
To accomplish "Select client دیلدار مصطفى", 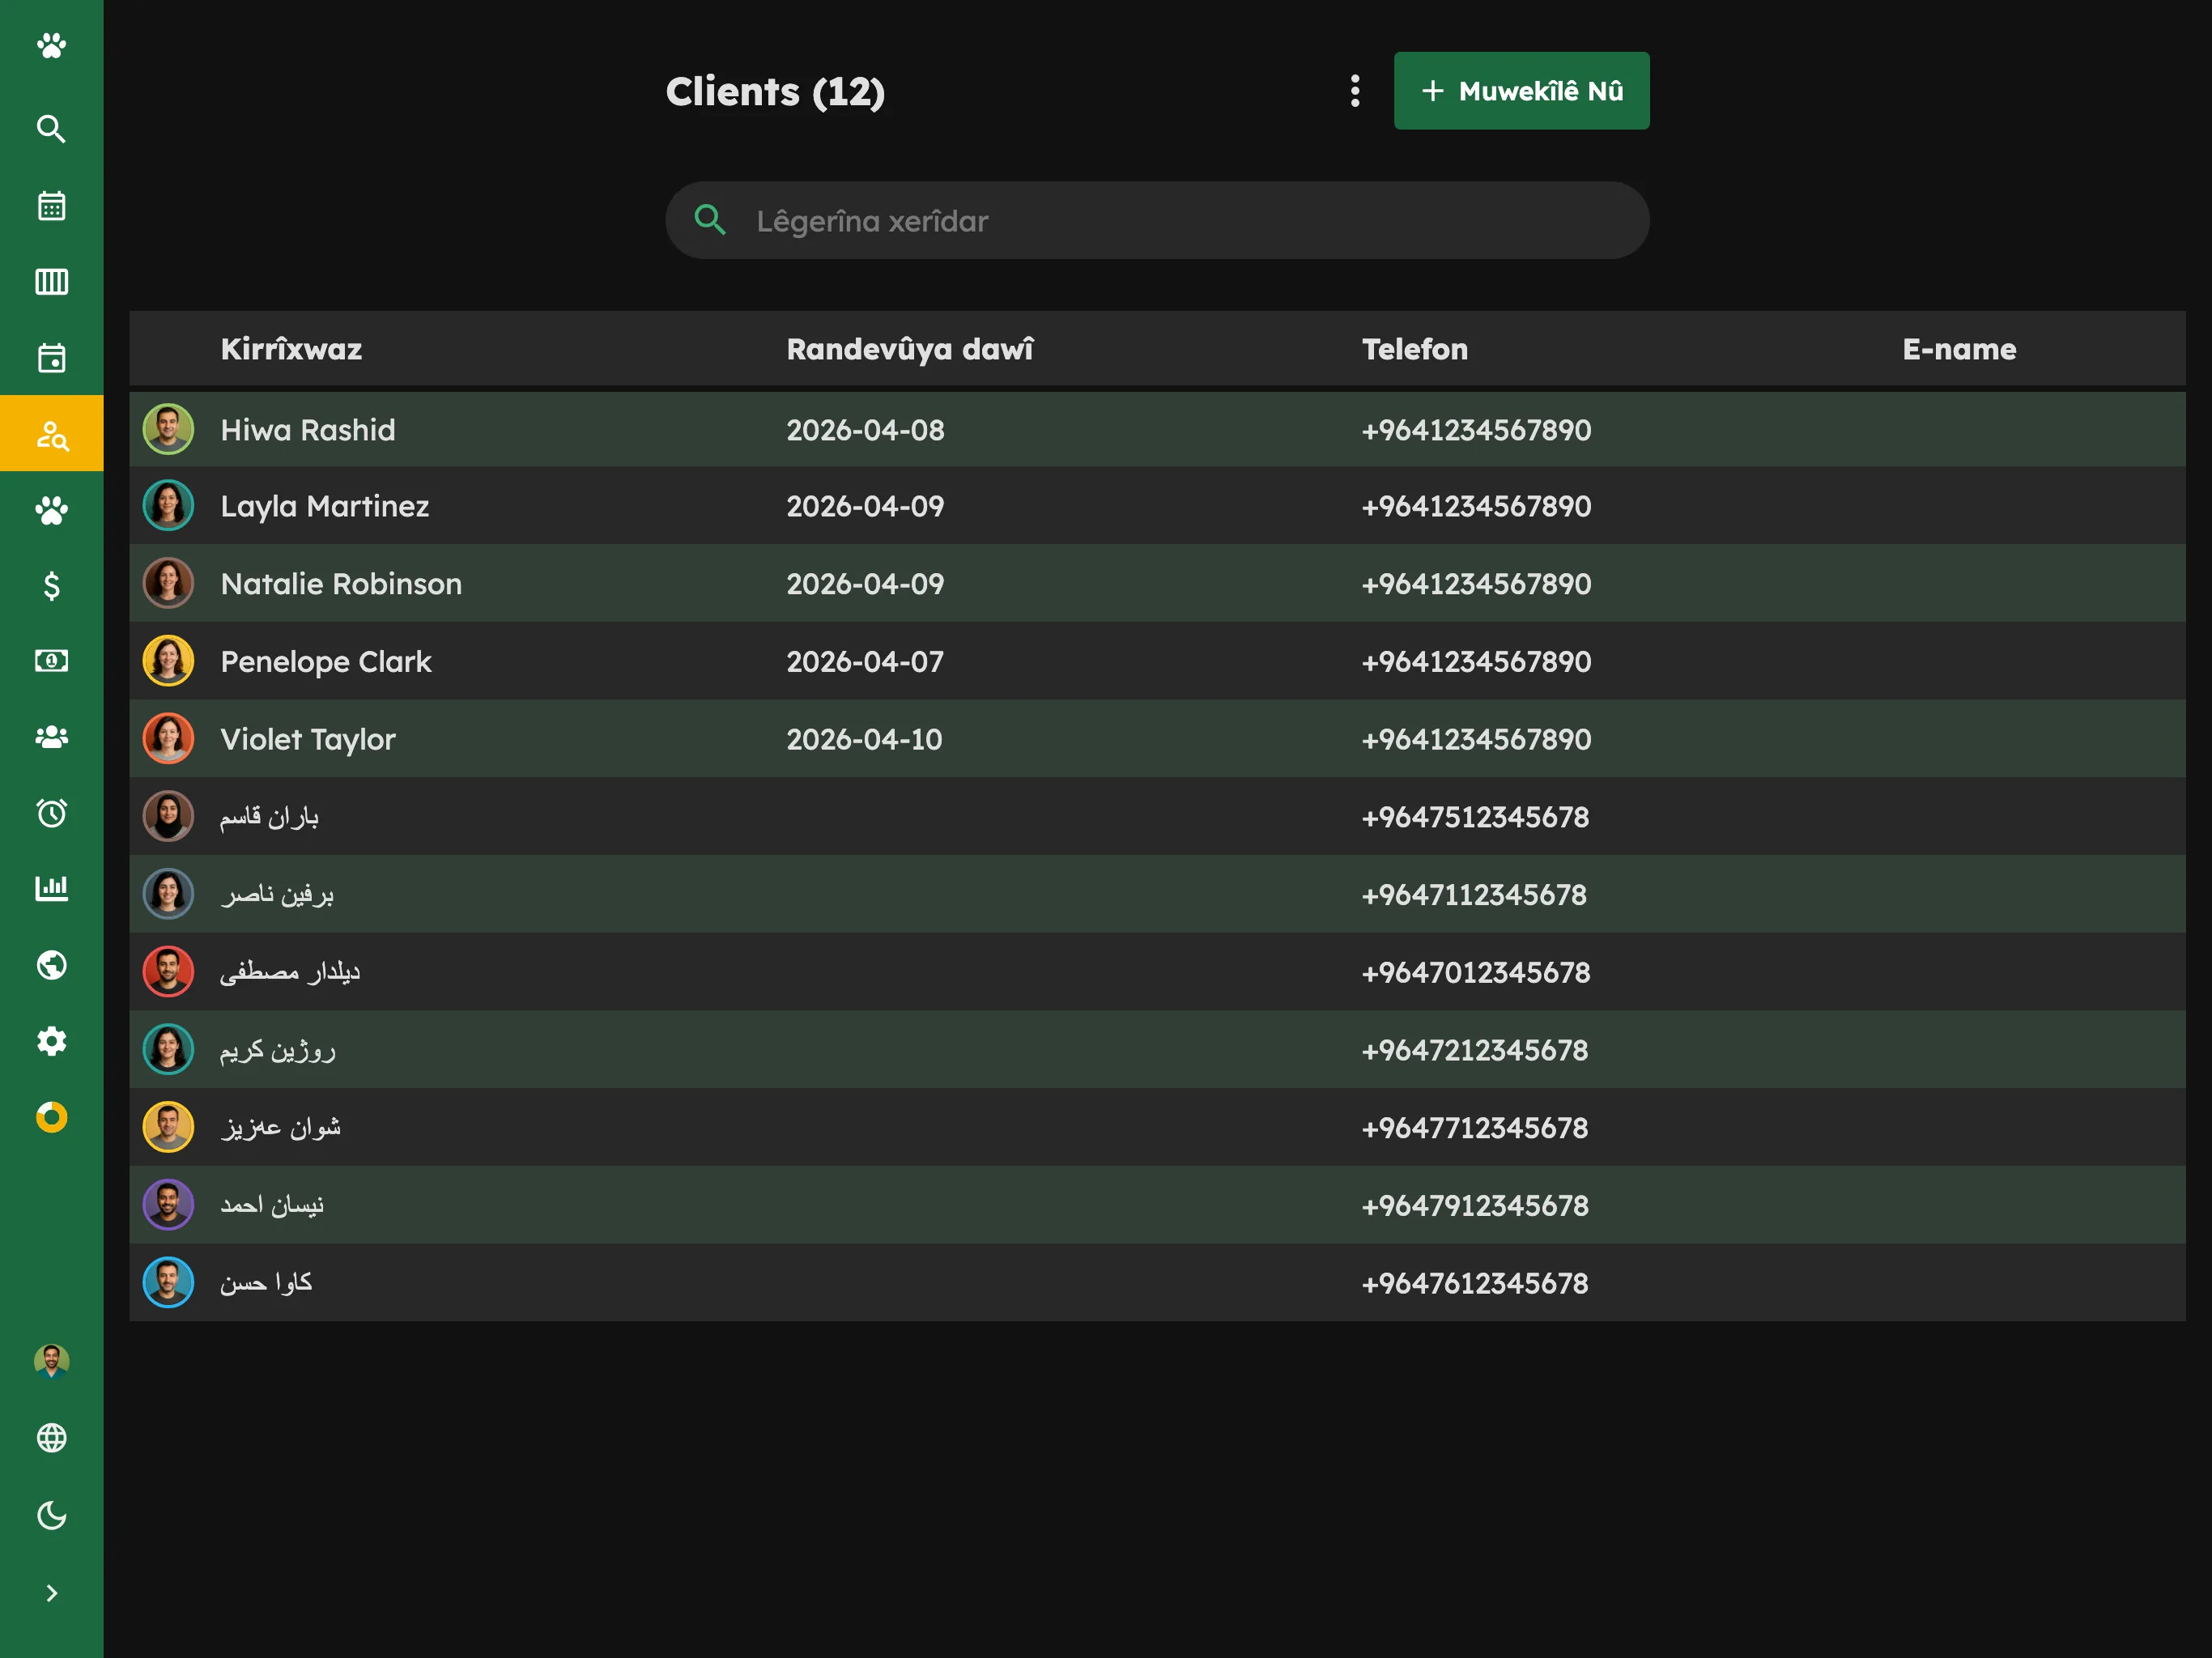I will coord(1157,972).
